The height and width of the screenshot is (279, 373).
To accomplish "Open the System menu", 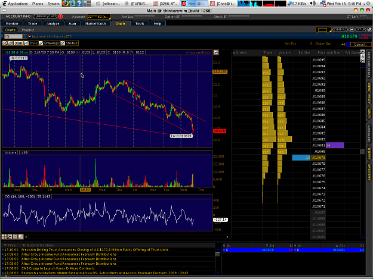I will pos(53,4).
